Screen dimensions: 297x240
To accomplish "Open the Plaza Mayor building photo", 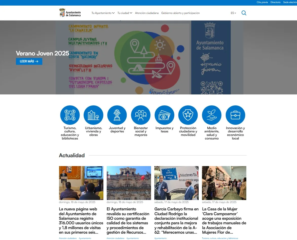I will point(129,183).
